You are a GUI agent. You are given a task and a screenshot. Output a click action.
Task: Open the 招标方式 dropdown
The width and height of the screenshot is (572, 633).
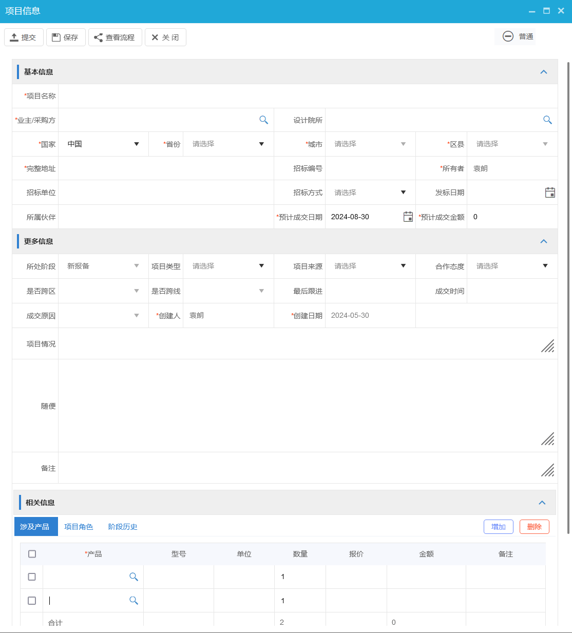(x=404, y=192)
